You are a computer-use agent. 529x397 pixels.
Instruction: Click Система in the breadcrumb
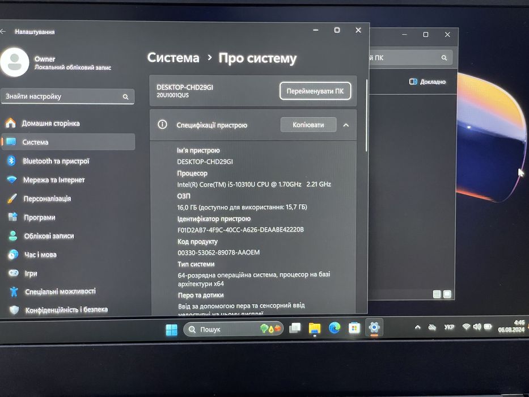pyautogui.click(x=173, y=58)
